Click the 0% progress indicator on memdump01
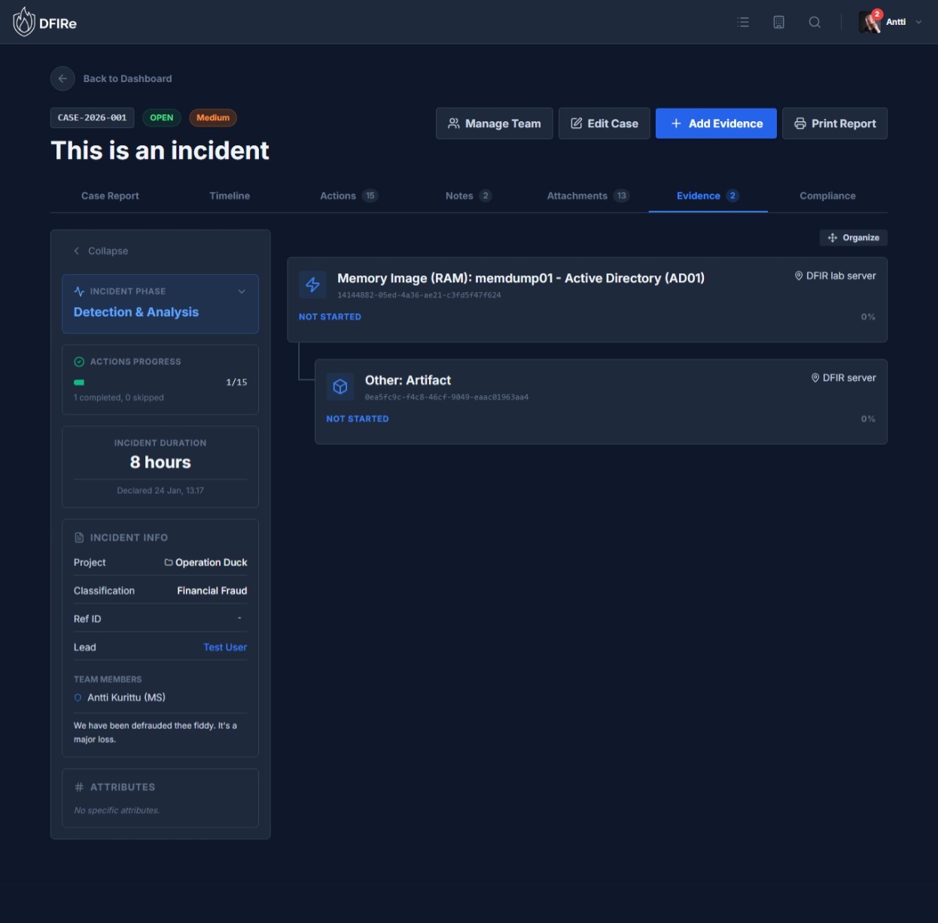The image size is (938, 923). (x=868, y=316)
